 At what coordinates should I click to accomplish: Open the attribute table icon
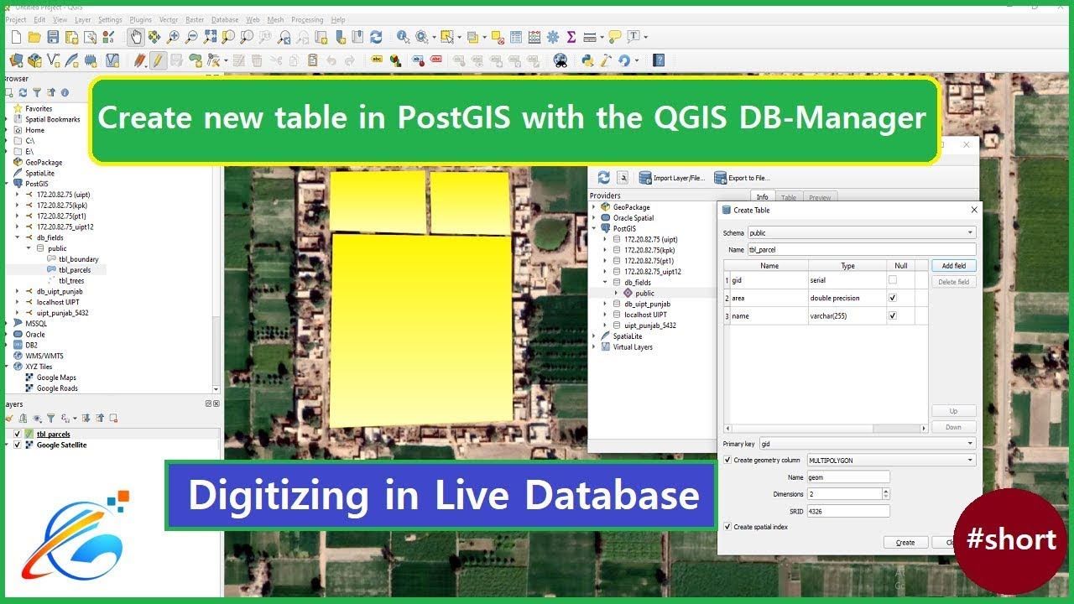pos(515,37)
